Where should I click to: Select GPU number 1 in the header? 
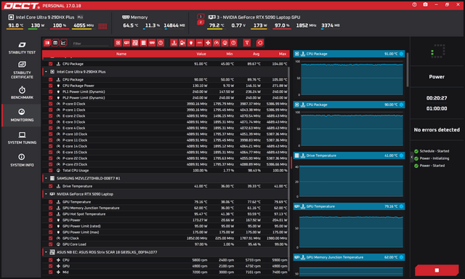coord(201,17)
